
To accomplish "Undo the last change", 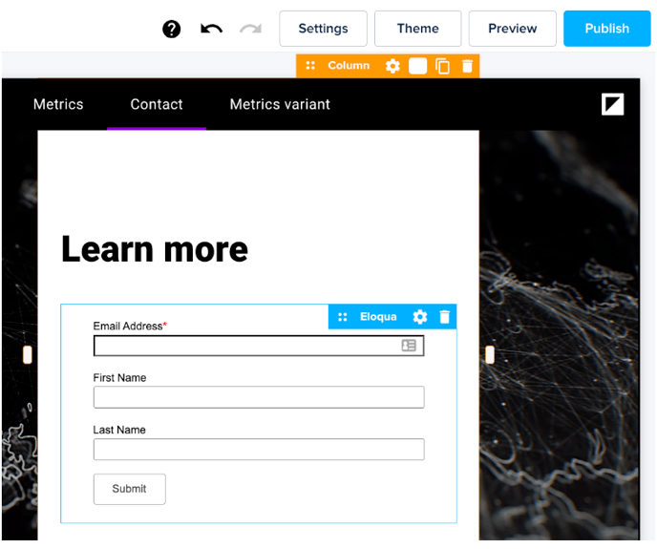I will [211, 29].
